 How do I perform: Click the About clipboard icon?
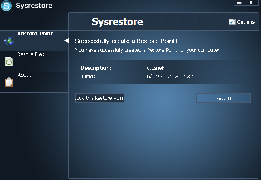(x=9, y=82)
